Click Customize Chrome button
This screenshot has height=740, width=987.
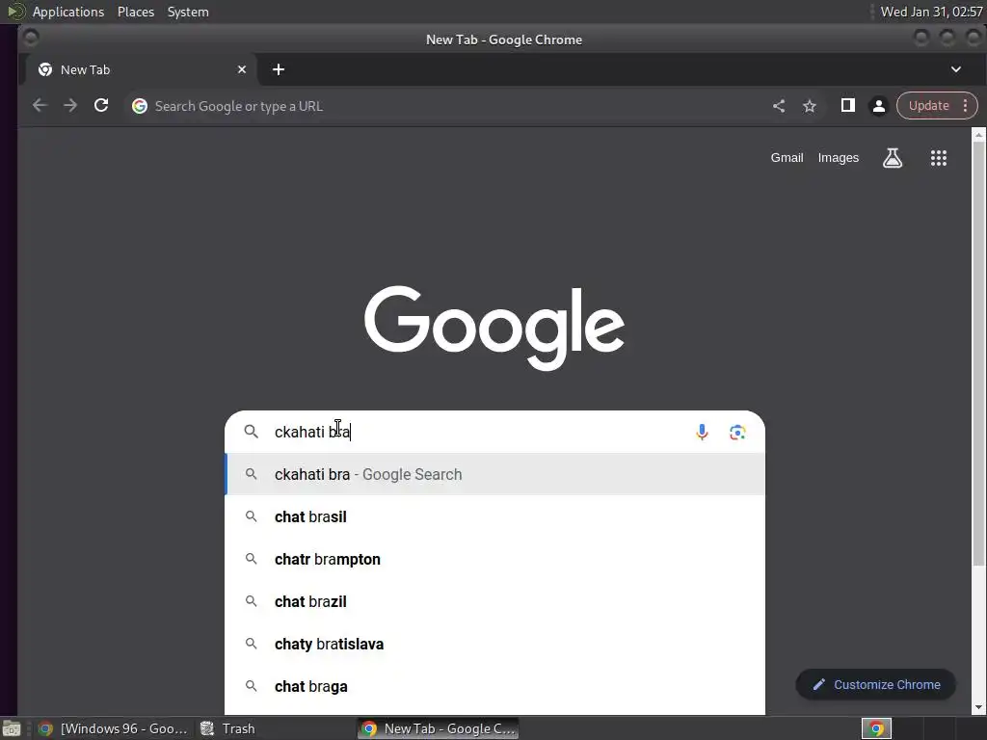point(875,685)
